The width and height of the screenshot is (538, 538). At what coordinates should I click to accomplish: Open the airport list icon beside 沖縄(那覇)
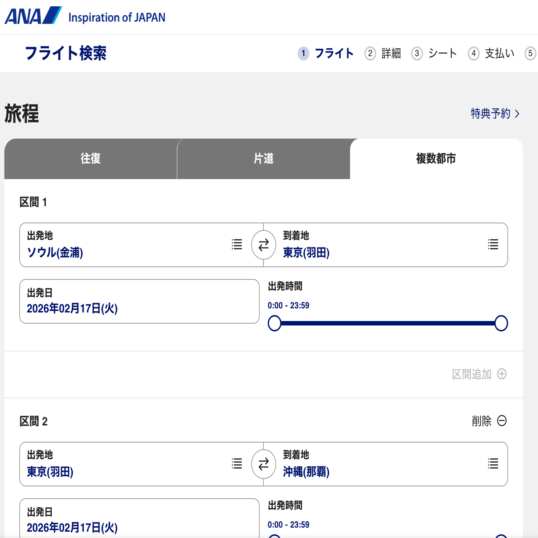493,464
